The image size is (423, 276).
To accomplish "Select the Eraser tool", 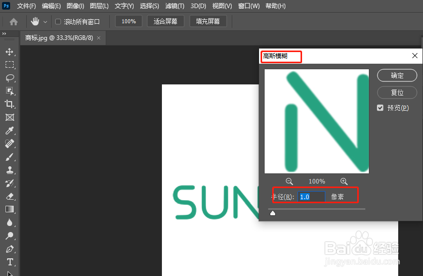I will tap(10, 196).
